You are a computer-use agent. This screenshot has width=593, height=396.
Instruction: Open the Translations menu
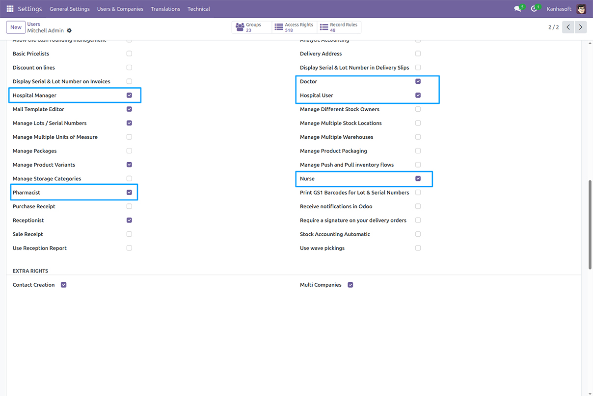pyautogui.click(x=165, y=8)
